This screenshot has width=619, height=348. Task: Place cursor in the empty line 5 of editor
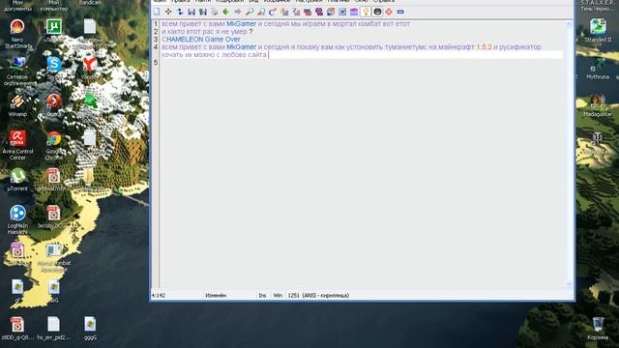coord(361,62)
